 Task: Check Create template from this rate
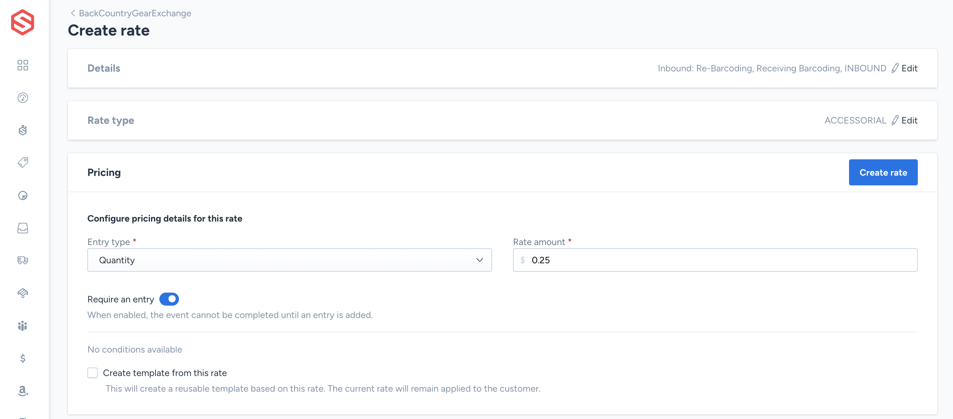[93, 373]
